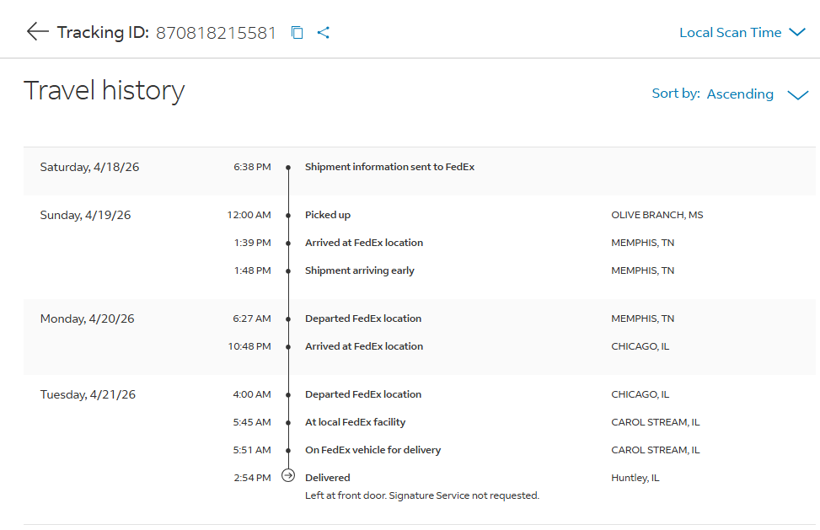Select the date Tuesday, 4/21/26
Image resolution: width=820 pixels, height=530 pixels.
click(88, 394)
